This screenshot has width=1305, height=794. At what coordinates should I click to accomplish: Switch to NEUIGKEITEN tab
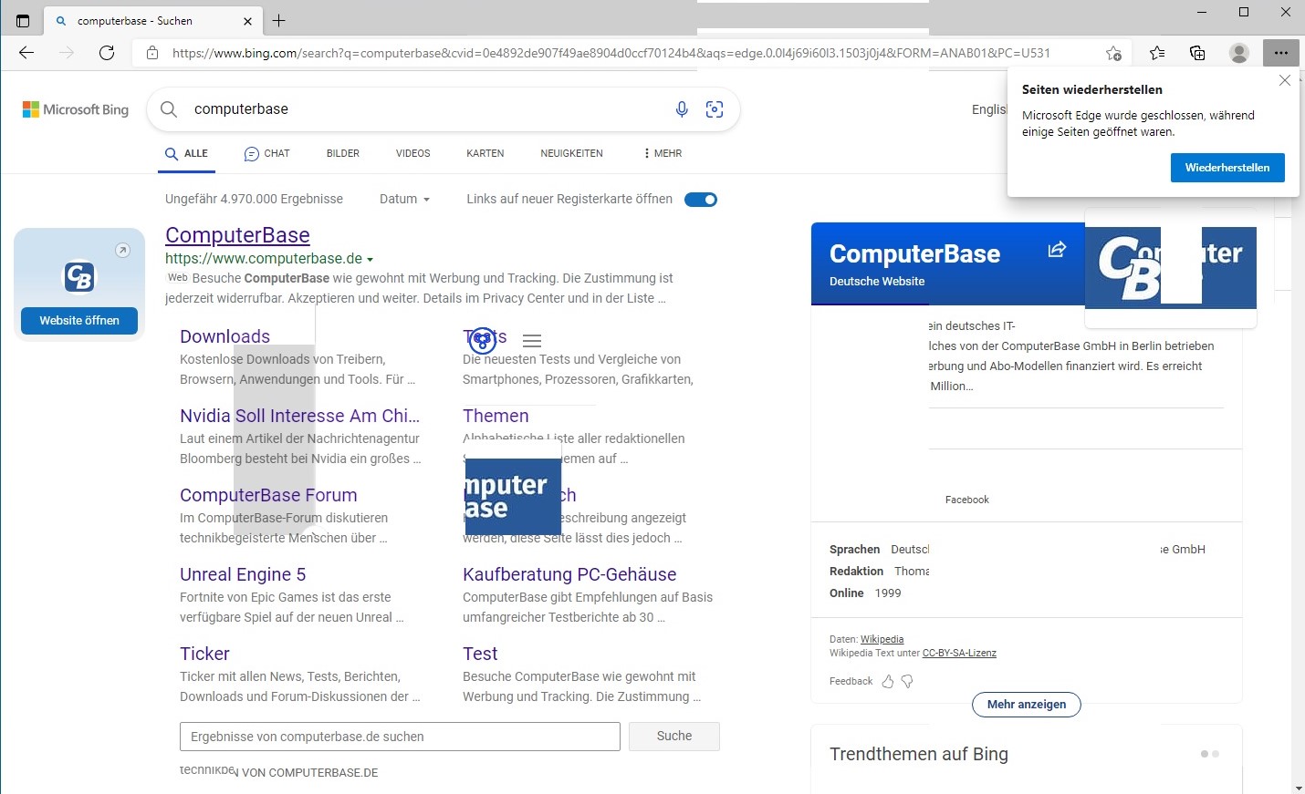pos(571,153)
